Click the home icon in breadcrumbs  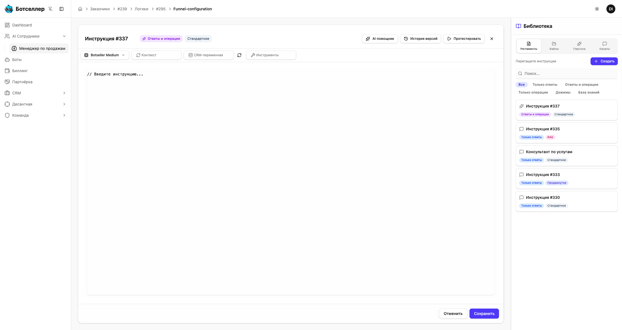pyautogui.click(x=80, y=9)
